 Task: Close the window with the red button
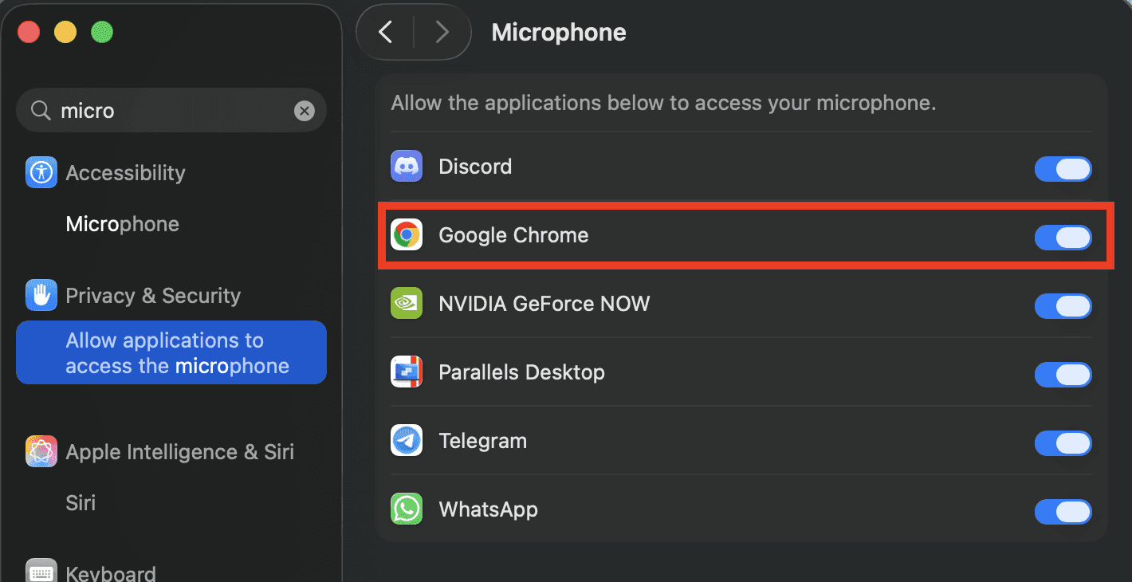(29, 32)
